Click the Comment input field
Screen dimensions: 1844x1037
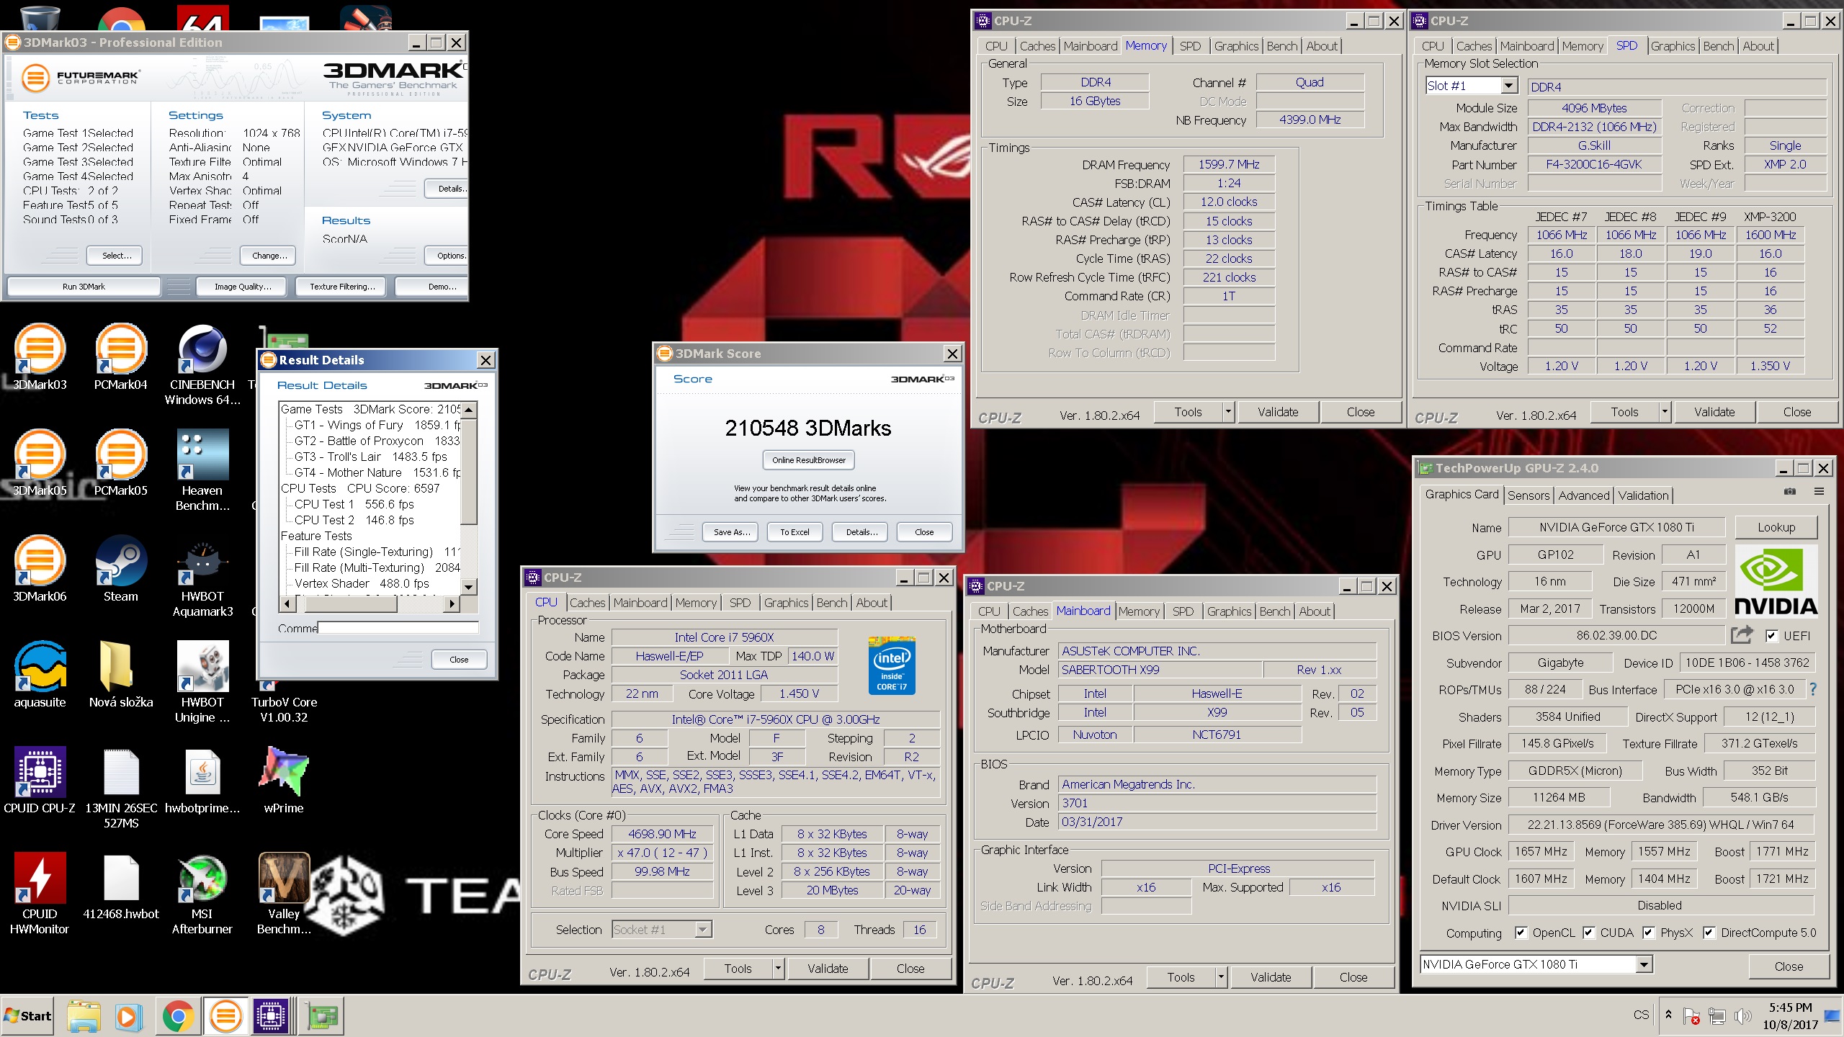point(398,628)
